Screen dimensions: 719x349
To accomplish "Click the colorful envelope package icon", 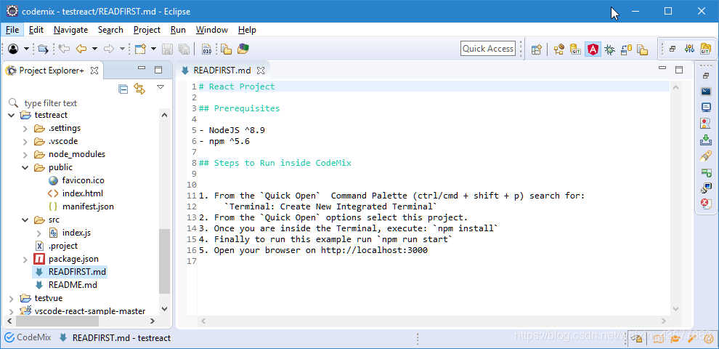I will point(243,49).
